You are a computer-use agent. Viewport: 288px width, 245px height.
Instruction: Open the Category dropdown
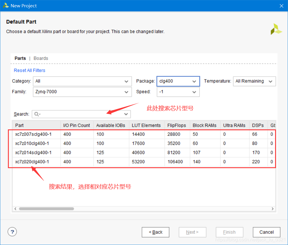[x=82, y=81]
